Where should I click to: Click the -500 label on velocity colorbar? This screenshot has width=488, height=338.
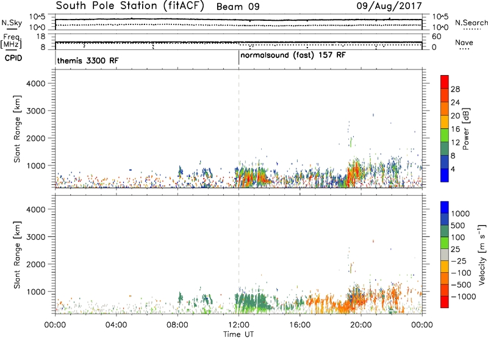(461, 285)
